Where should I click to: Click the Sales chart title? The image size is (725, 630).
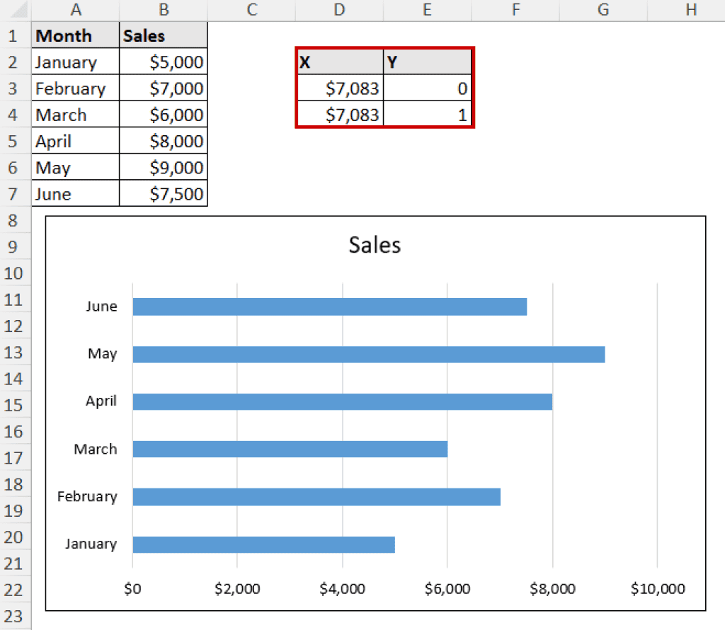(374, 245)
